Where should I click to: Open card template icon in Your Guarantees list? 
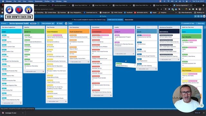click(x=88, y=62)
